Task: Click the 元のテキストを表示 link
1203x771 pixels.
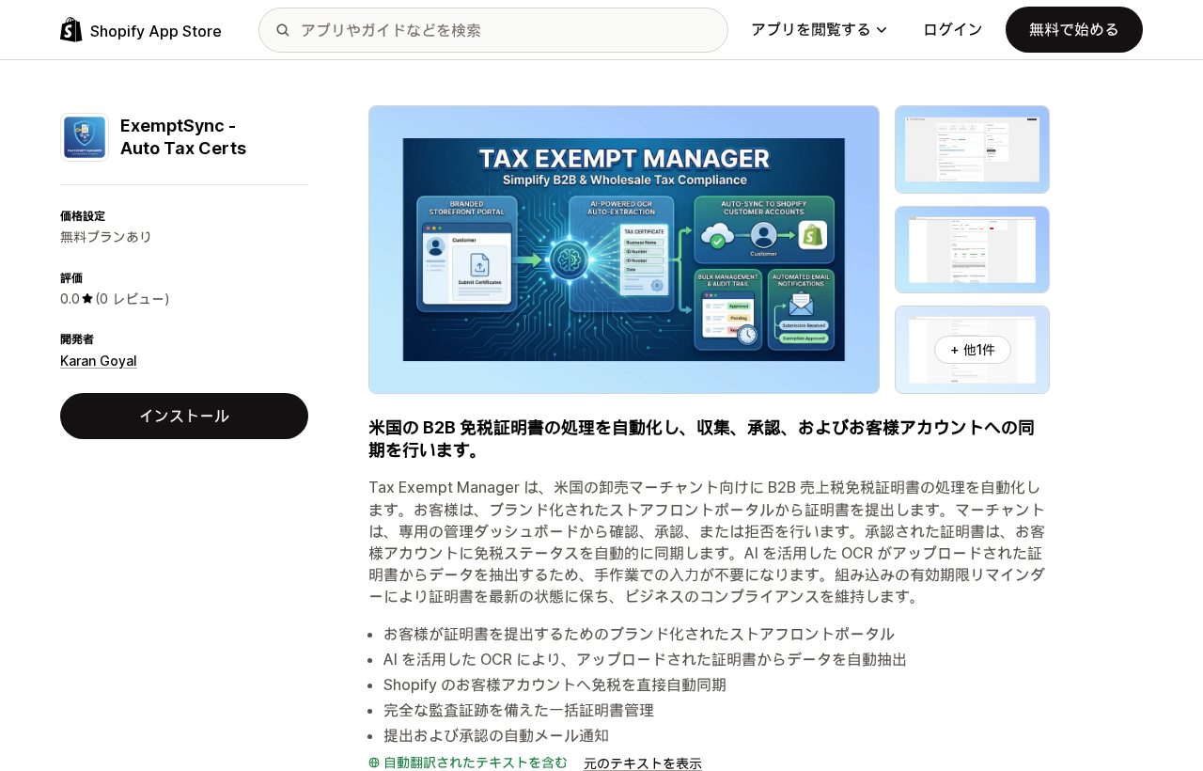Action: click(x=643, y=763)
